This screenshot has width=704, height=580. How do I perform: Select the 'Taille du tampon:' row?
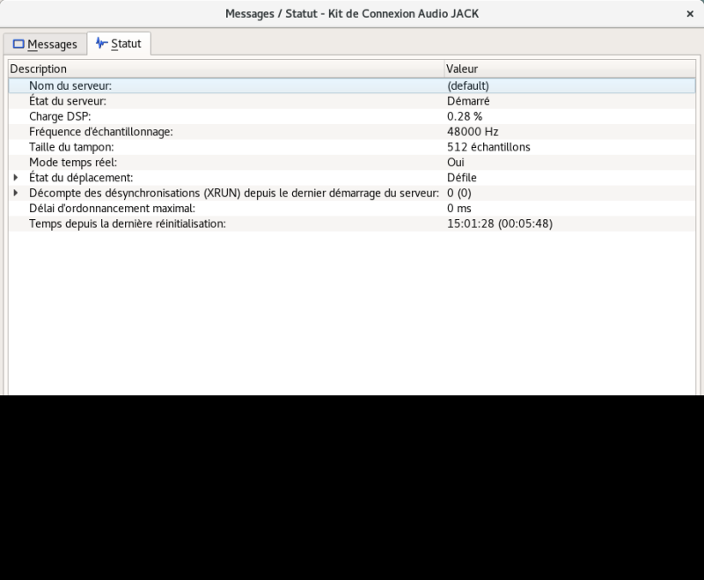(351, 147)
